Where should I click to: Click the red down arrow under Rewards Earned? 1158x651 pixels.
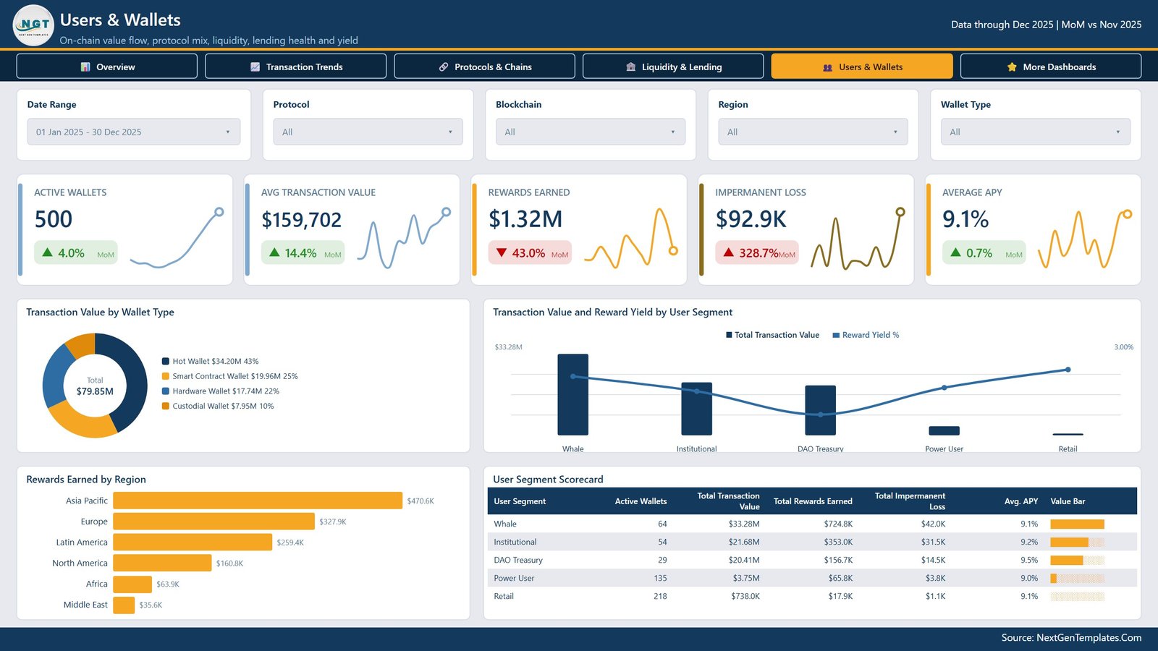(502, 253)
